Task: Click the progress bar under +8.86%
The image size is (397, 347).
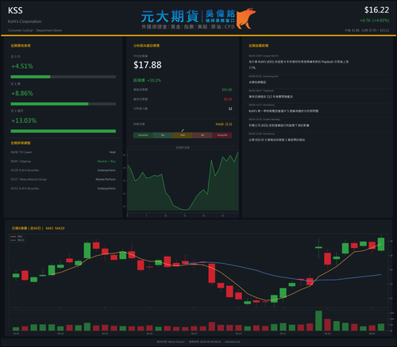Action: 64,104
